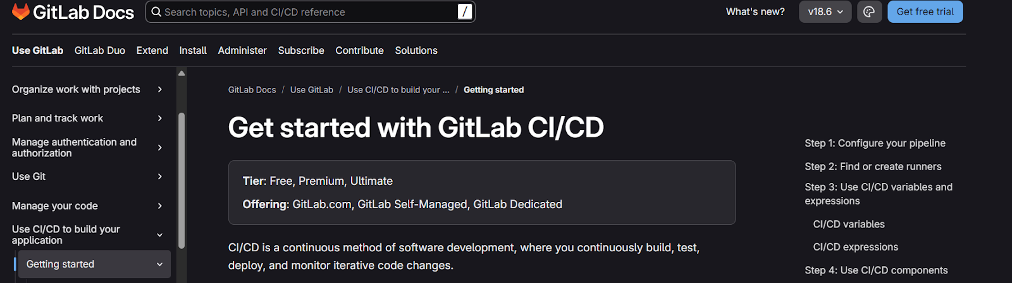Click the slash shortcut key icon

[x=465, y=11]
